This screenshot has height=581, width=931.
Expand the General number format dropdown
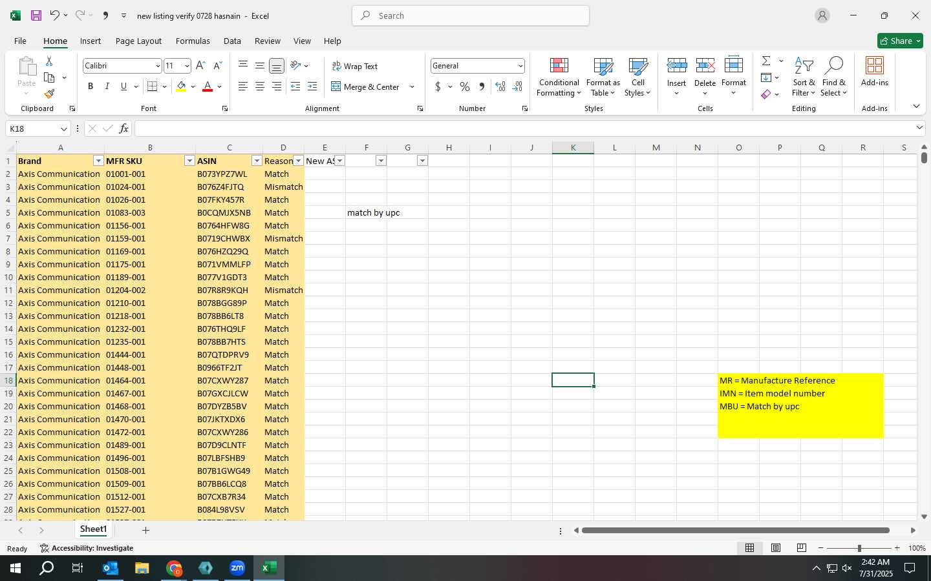click(x=520, y=66)
